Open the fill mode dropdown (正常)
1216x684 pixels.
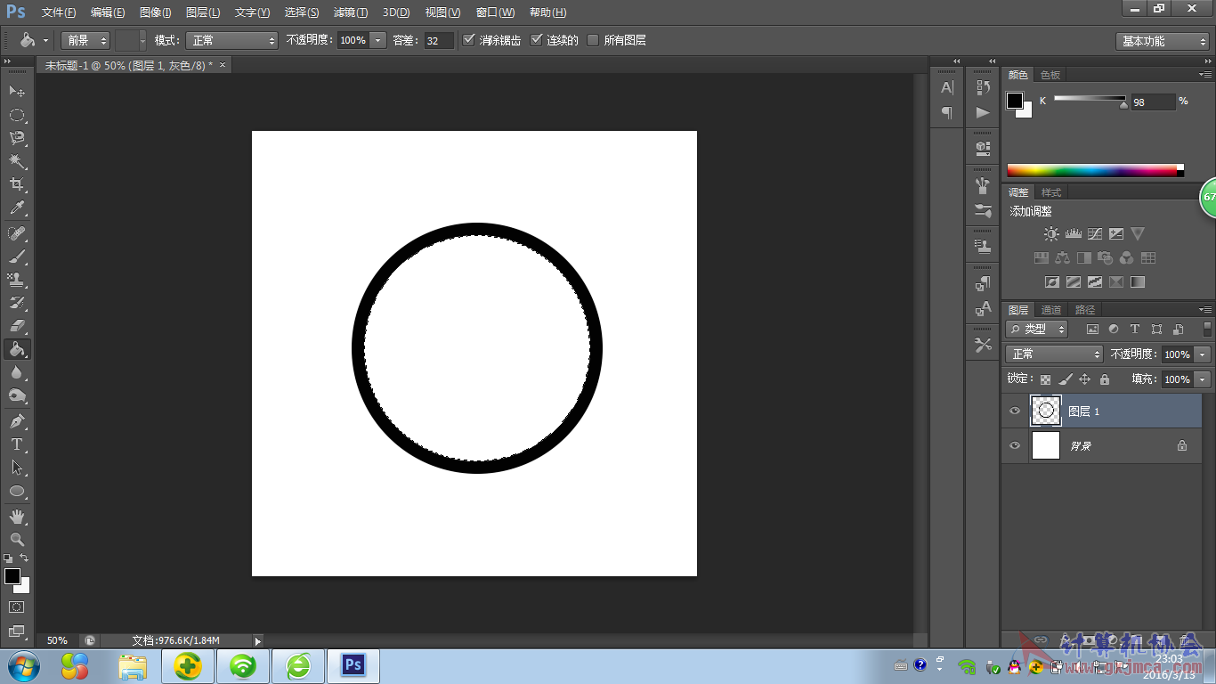click(x=231, y=40)
